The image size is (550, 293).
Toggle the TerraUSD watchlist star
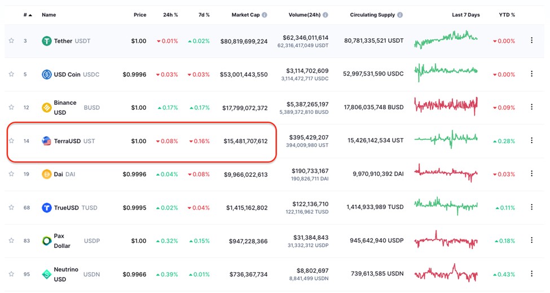11,141
